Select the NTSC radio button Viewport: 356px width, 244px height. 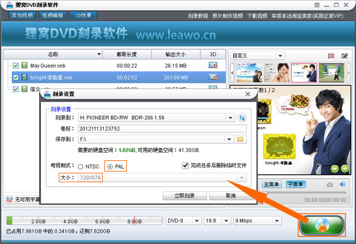click(x=80, y=167)
